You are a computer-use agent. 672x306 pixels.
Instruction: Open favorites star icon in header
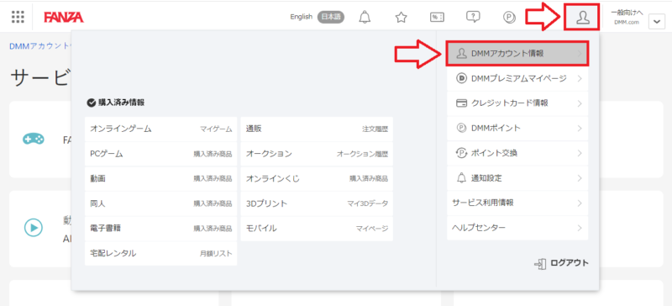[x=401, y=17]
